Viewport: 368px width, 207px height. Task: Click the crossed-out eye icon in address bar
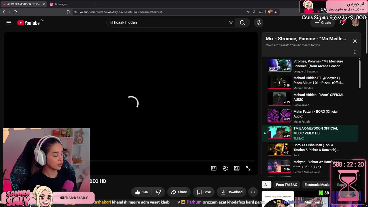coord(248,12)
